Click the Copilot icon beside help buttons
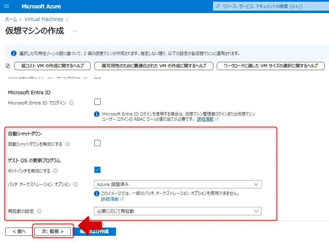The width and height of the screenshot is (329, 242). point(8,66)
